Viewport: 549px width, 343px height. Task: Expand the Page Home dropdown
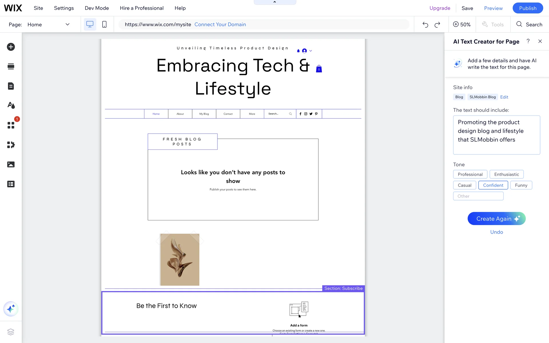point(67,24)
